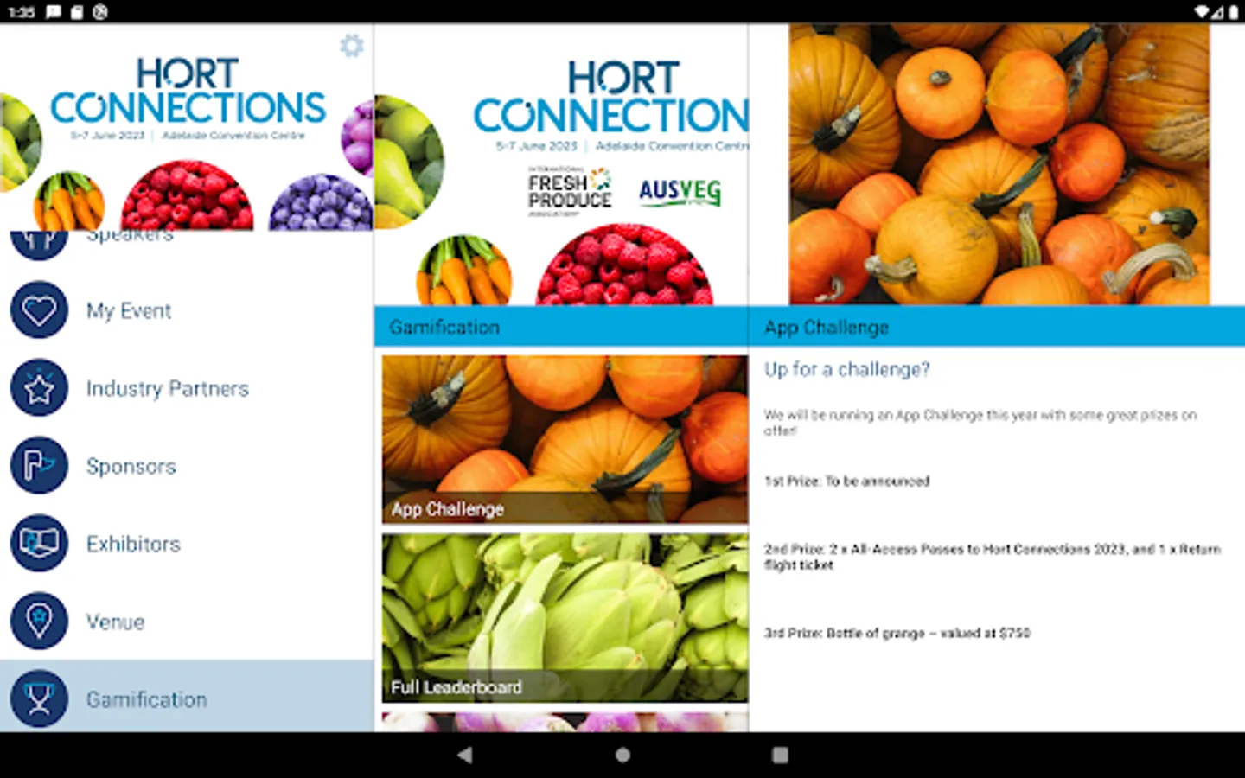Click the Wi-Fi status icon

point(1202,12)
